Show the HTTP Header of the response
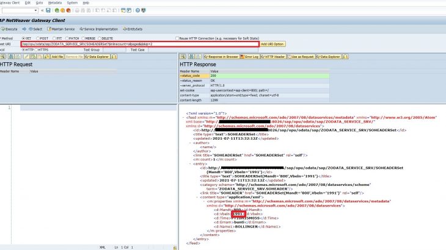 pyautogui.click(x=274, y=56)
